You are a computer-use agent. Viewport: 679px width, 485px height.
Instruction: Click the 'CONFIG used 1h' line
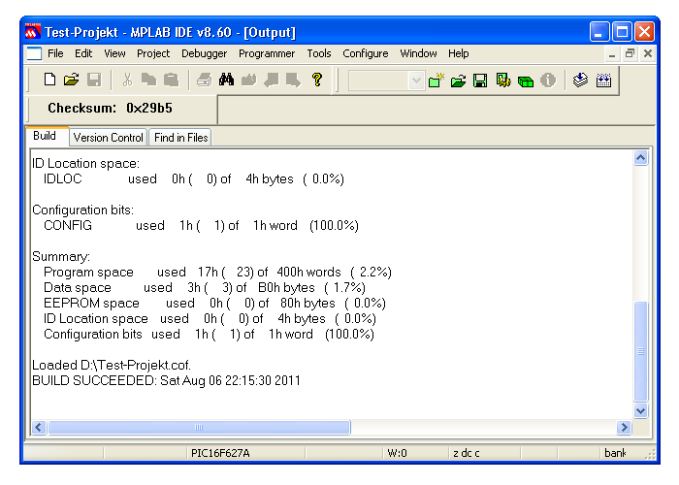[x=201, y=226]
